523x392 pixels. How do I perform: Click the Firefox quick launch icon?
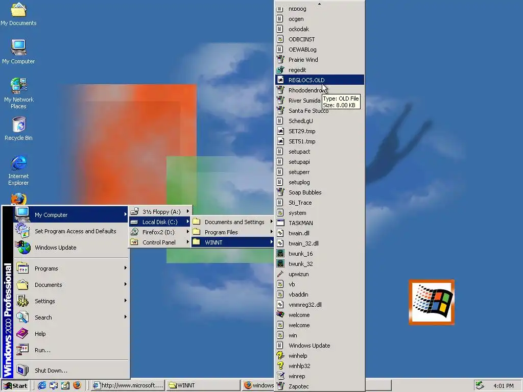pyautogui.click(x=77, y=385)
